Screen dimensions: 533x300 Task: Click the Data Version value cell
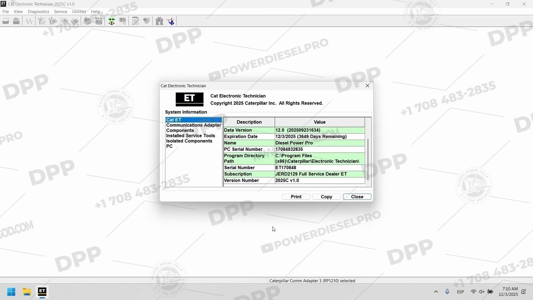pos(320,130)
